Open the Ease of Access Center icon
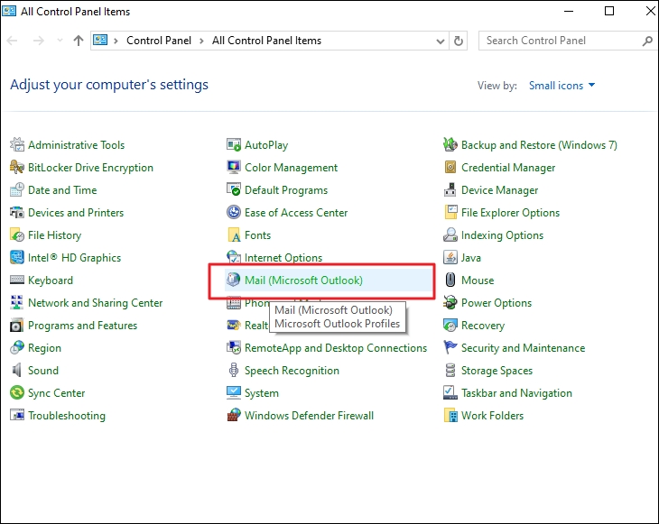This screenshot has height=524, width=659. (x=234, y=213)
